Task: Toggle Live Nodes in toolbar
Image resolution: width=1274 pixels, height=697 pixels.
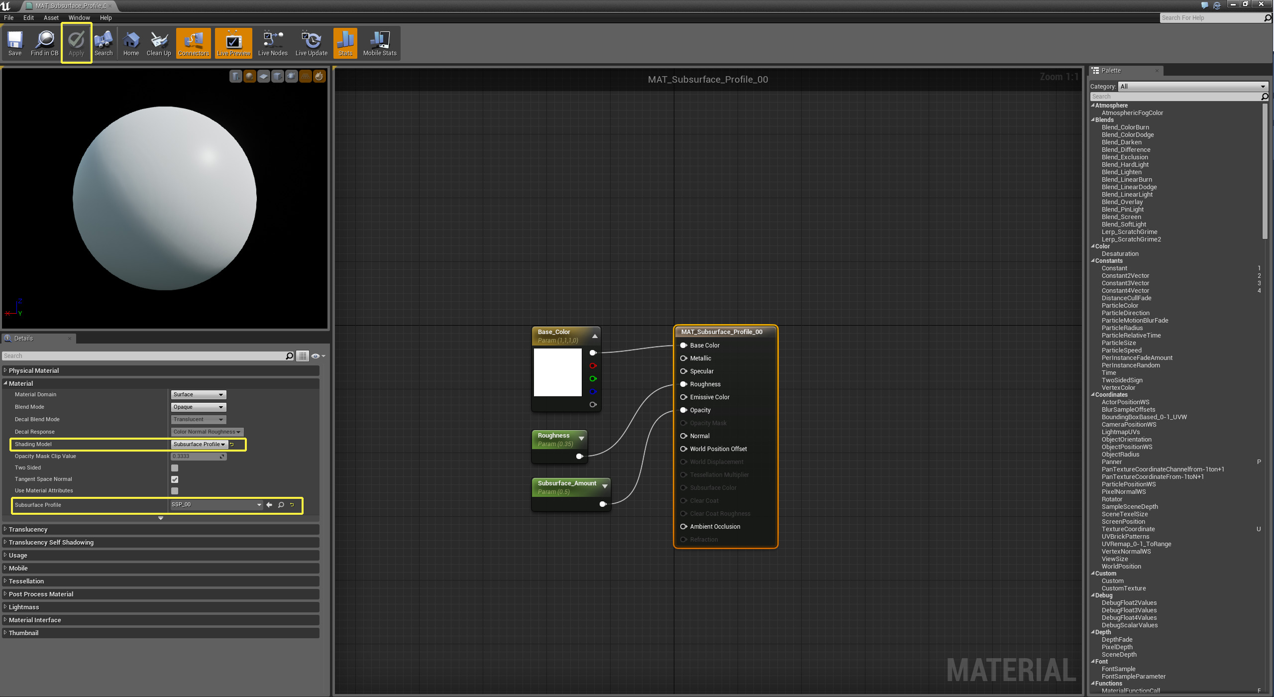Action: tap(272, 43)
